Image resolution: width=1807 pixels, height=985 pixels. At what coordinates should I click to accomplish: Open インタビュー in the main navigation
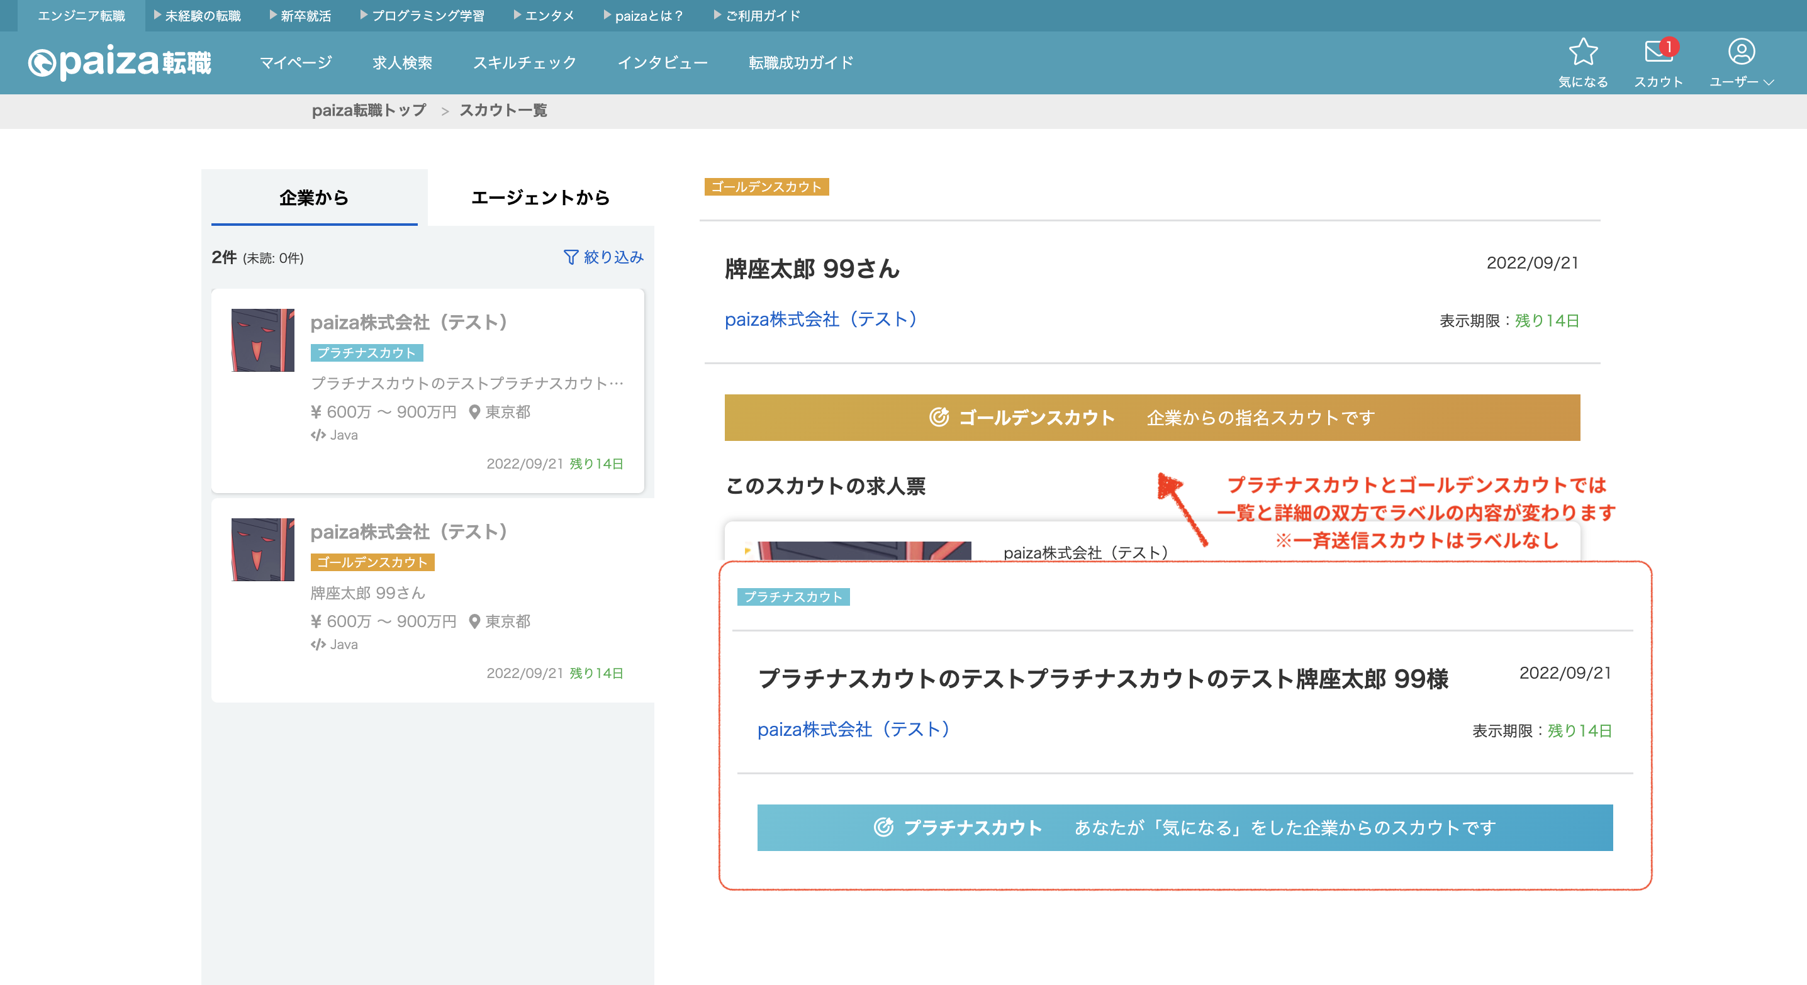pos(662,62)
